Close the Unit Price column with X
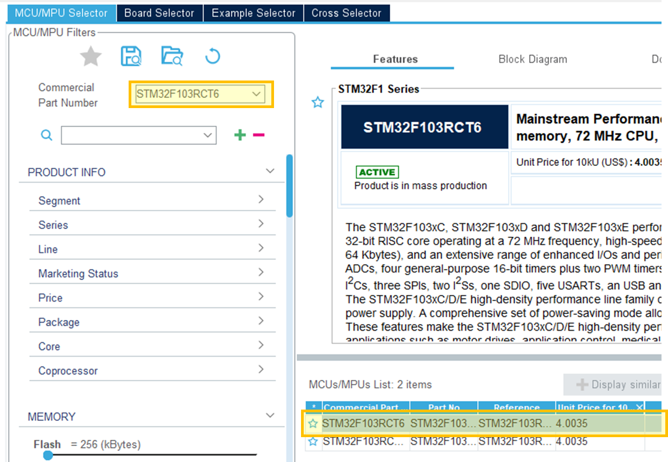Image resolution: width=668 pixels, height=462 pixels. click(639, 407)
